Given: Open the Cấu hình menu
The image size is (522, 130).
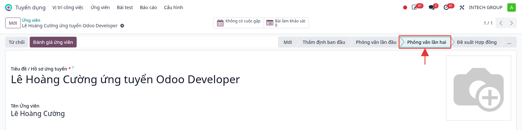Looking at the screenshot, I should click(174, 7).
